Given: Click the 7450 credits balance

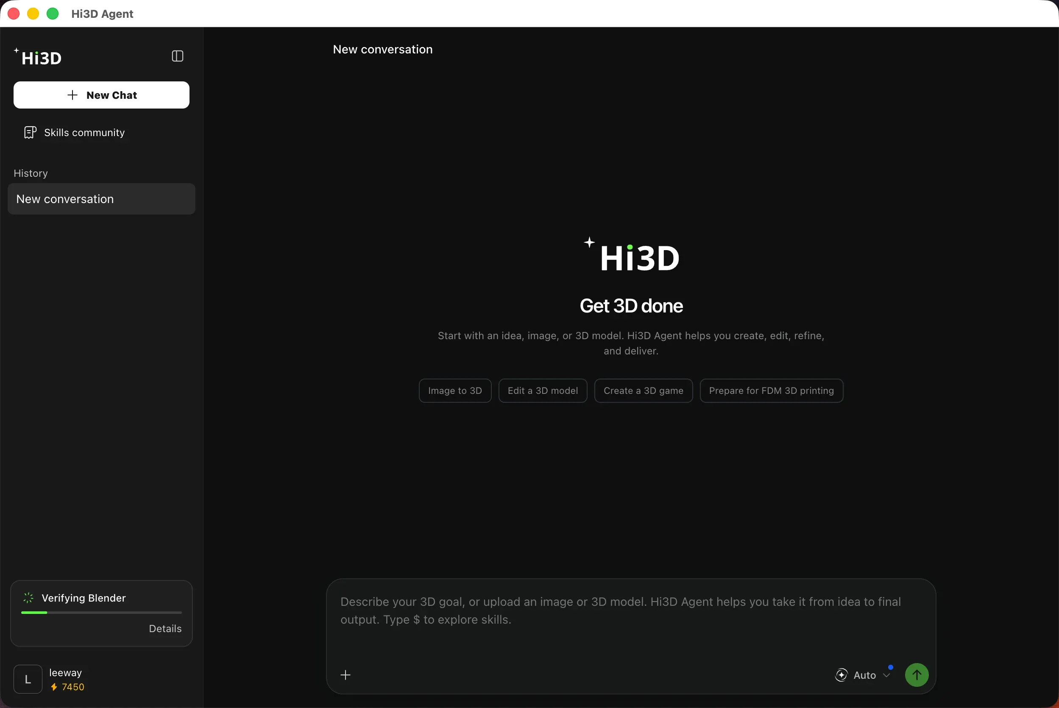Looking at the screenshot, I should [x=73, y=687].
